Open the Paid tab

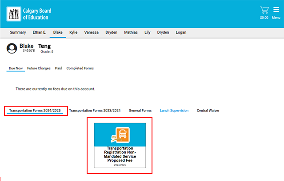58,69
